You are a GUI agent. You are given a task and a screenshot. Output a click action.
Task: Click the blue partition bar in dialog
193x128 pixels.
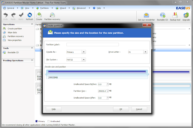97,72
